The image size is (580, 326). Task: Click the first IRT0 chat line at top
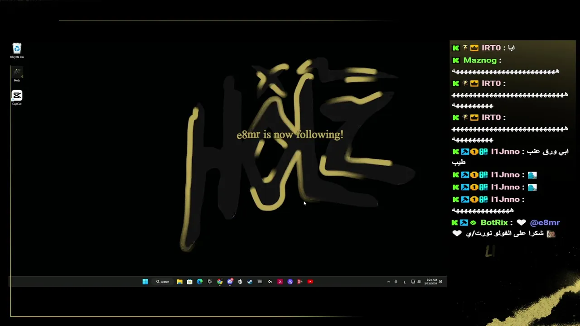pyautogui.click(x=483, y=48)
